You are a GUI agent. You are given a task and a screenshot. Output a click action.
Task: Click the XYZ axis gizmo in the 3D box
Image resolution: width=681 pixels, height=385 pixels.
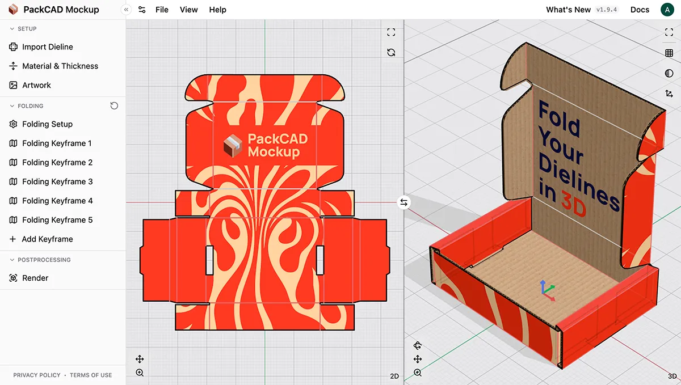point(547,289)
